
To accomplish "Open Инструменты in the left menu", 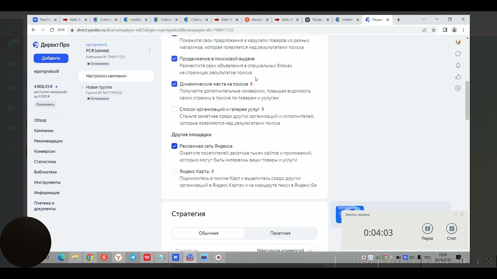I will click(47, 183).
